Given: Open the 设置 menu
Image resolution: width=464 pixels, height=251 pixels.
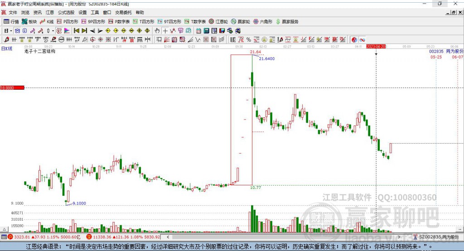Looking at the screenshot, I should pos(82,12).
